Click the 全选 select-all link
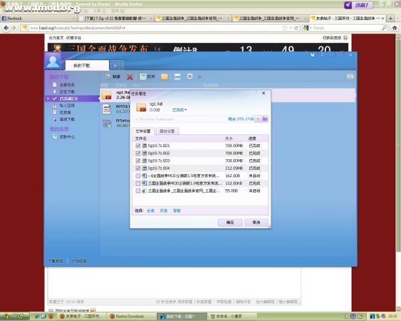This screenshot has width=401, height=321. (x=150, y=210)
